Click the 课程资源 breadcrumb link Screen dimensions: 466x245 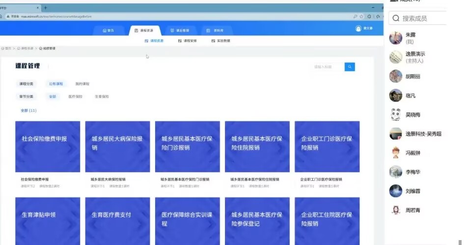[x=26, y=49]
